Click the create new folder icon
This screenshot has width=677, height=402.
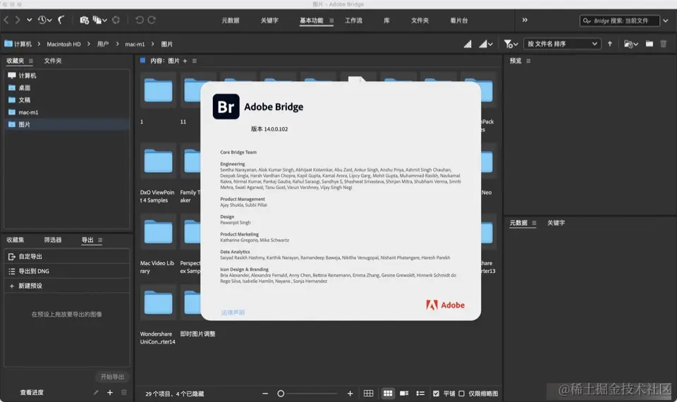649,44
